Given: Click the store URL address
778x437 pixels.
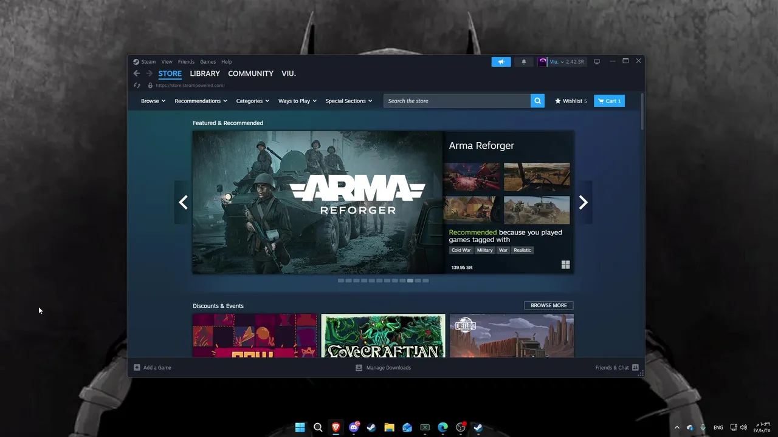Looking at the screenshot, I should (190, 86).
